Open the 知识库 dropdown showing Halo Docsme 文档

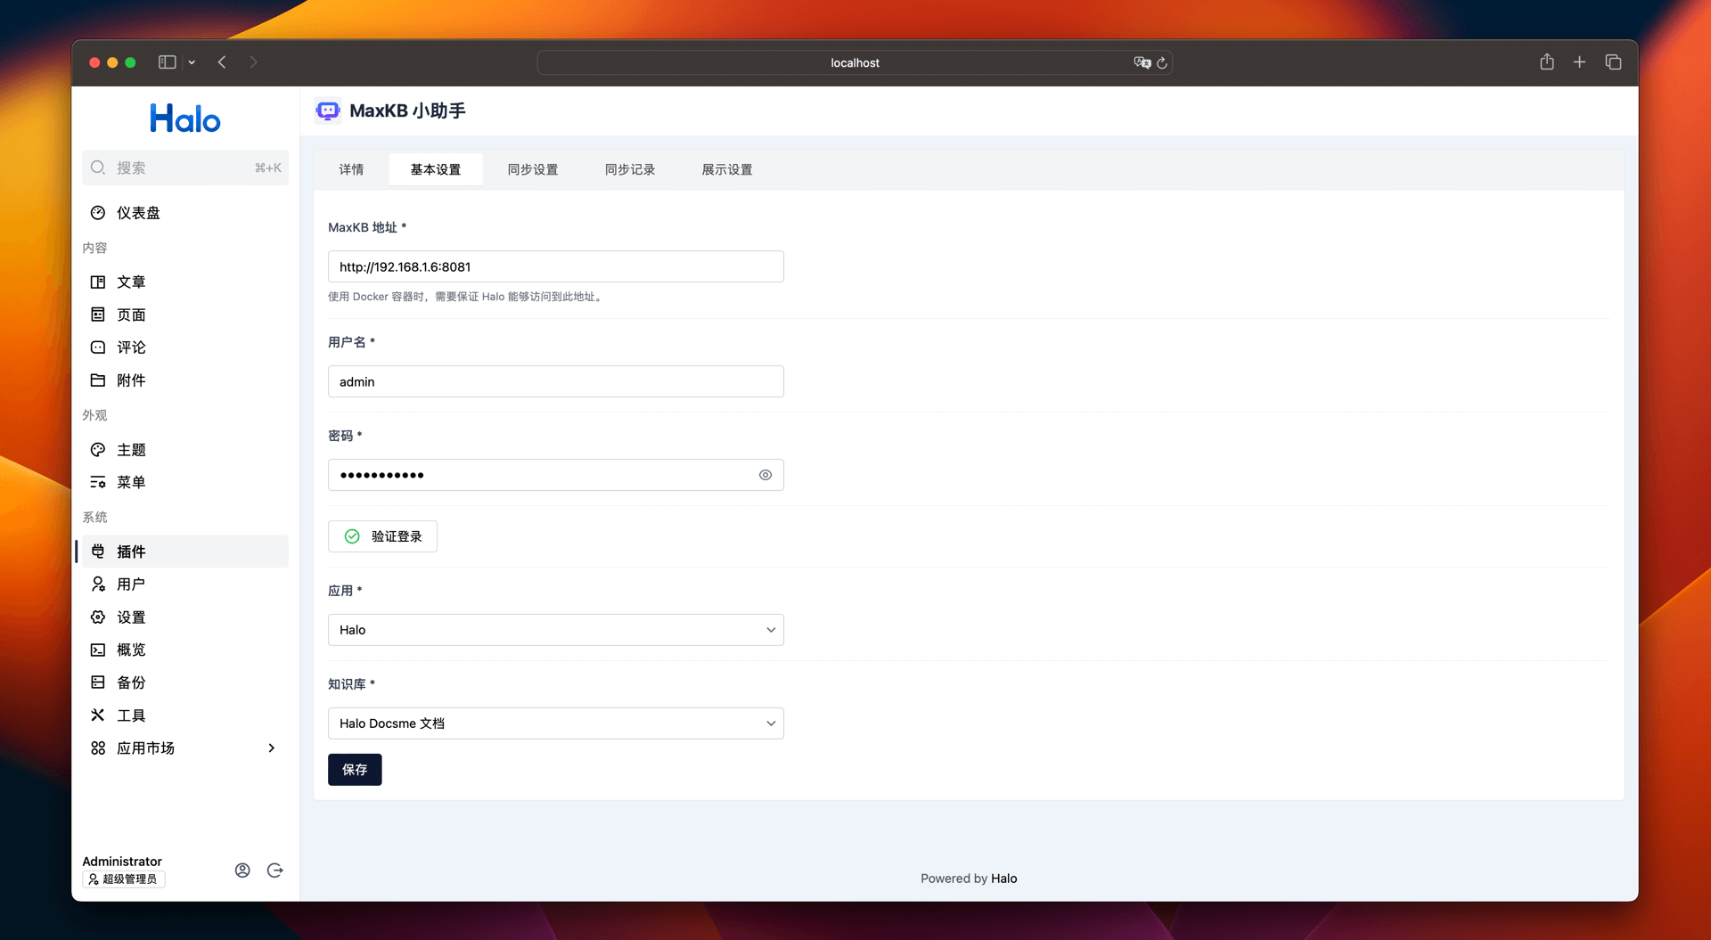556,723
